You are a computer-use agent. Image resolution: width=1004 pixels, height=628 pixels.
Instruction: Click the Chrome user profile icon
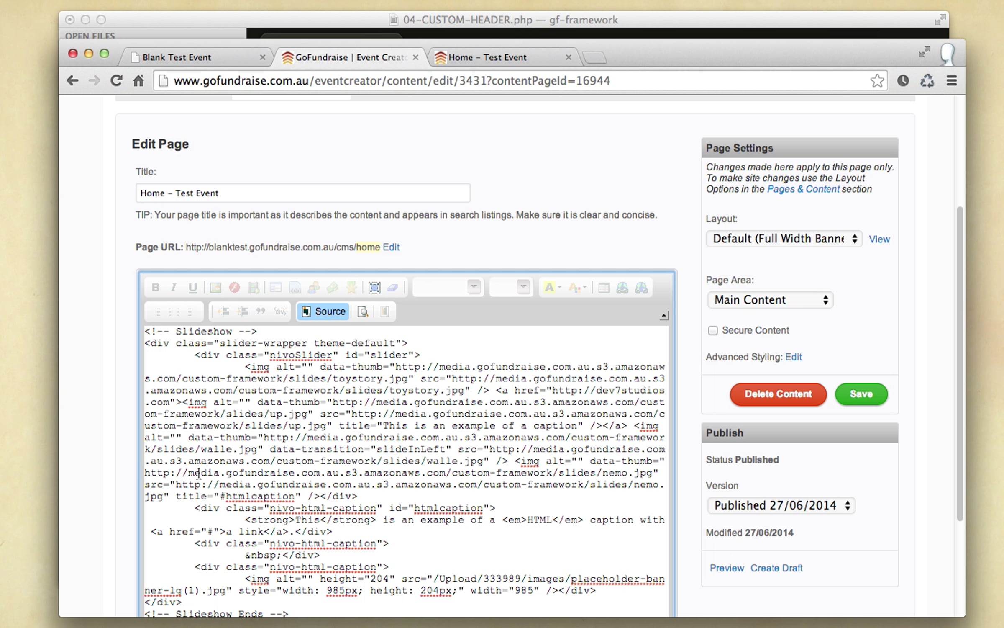[948, 54]
